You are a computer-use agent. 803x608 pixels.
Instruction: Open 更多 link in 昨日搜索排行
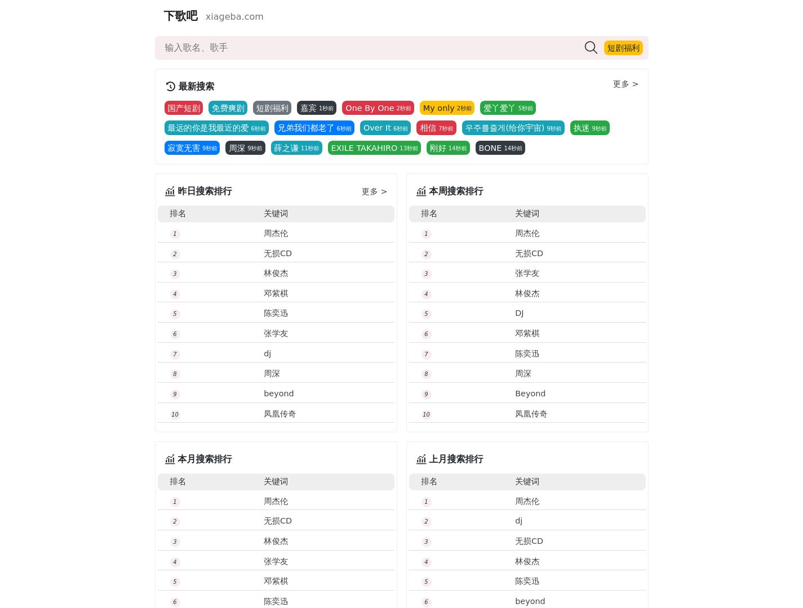(x=374, y=191)
